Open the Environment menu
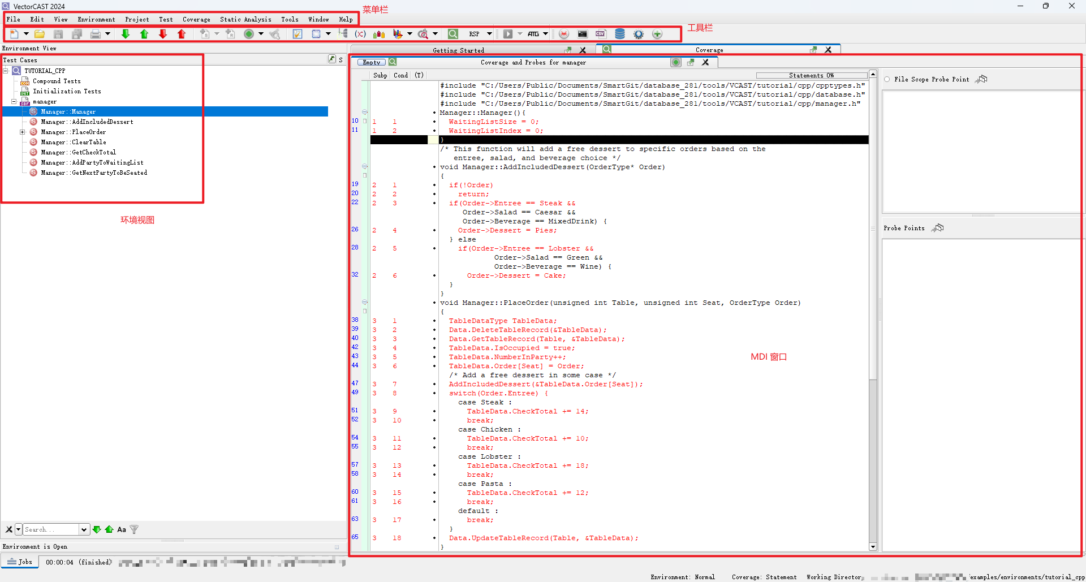Viewport: 1086px width, 582px height. (x=96, y=19)
